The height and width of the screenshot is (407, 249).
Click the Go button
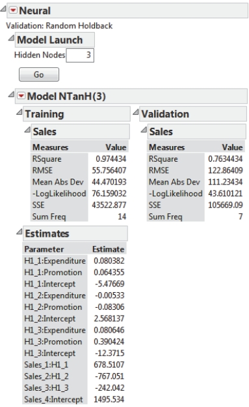coord(39,74)
